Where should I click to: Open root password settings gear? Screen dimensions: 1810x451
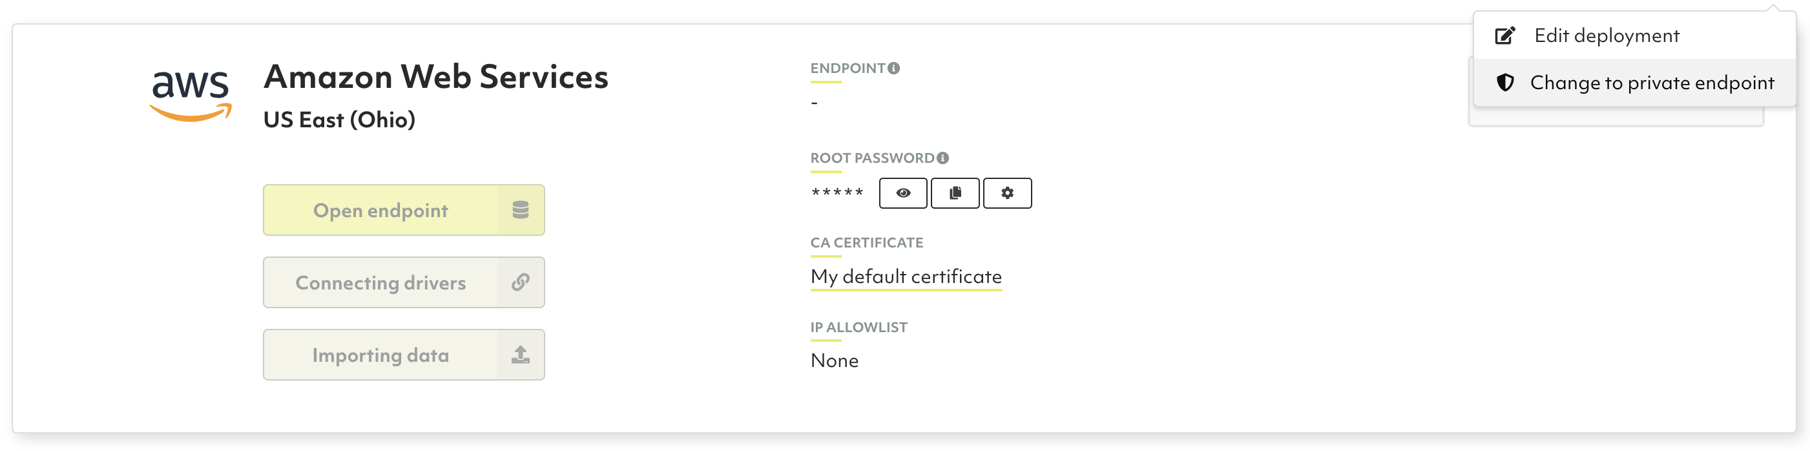pos(1007,193)
